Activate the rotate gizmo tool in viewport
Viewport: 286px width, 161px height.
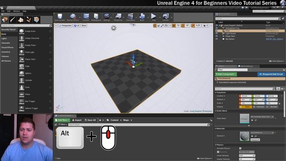(159, 26)
